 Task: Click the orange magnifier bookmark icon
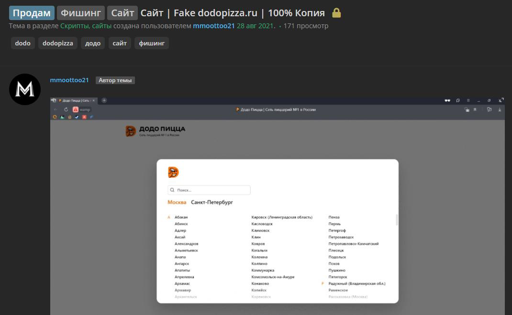(x=55, y=117)
